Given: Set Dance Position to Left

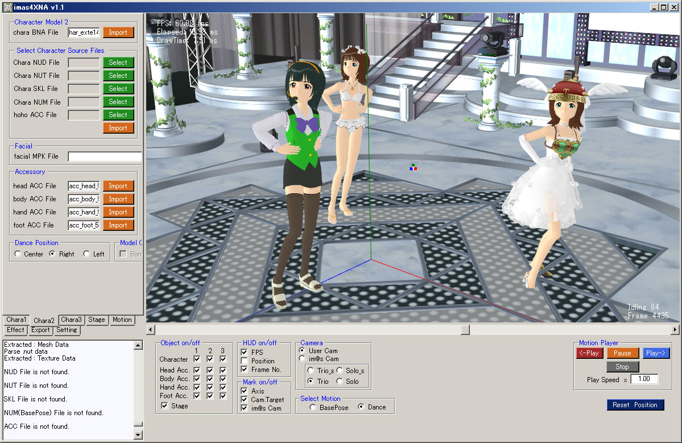Looking at the screenshot, I should [x=86, y=254].
